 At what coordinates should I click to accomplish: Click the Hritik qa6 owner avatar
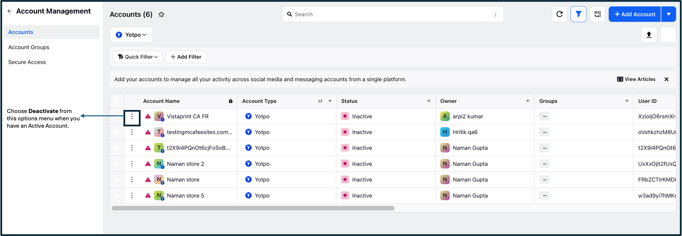tap(445, 132)
